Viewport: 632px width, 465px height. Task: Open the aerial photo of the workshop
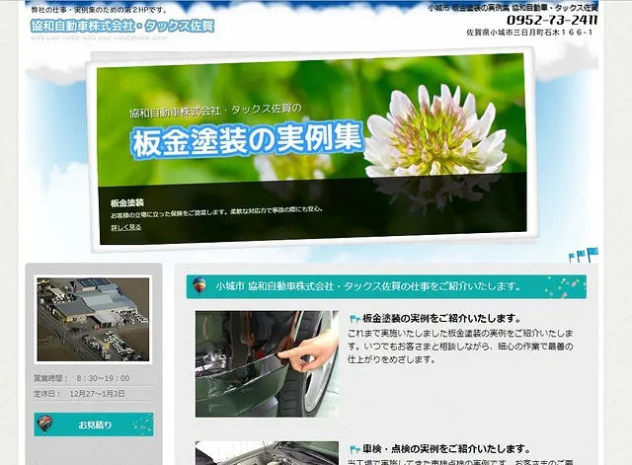[93, 320]
